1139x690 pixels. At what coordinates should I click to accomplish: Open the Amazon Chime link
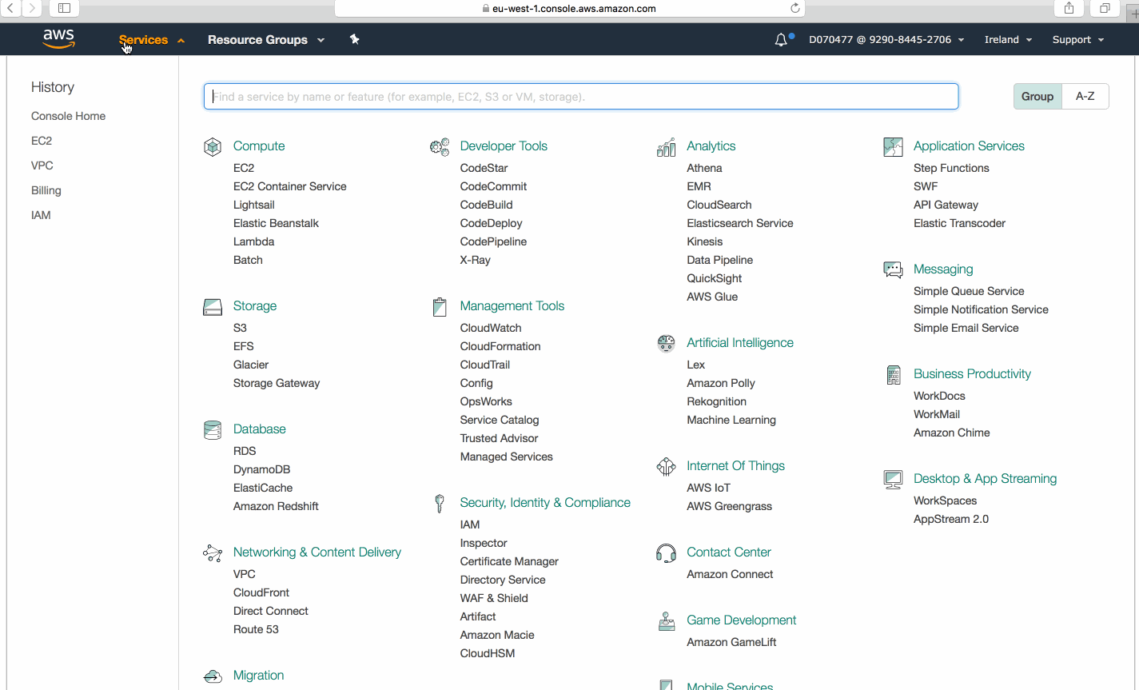click(951, 433)
